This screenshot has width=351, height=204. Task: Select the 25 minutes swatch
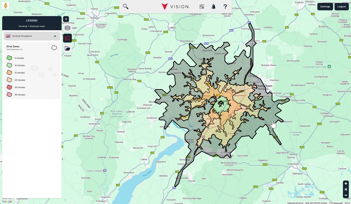point(9,87)
